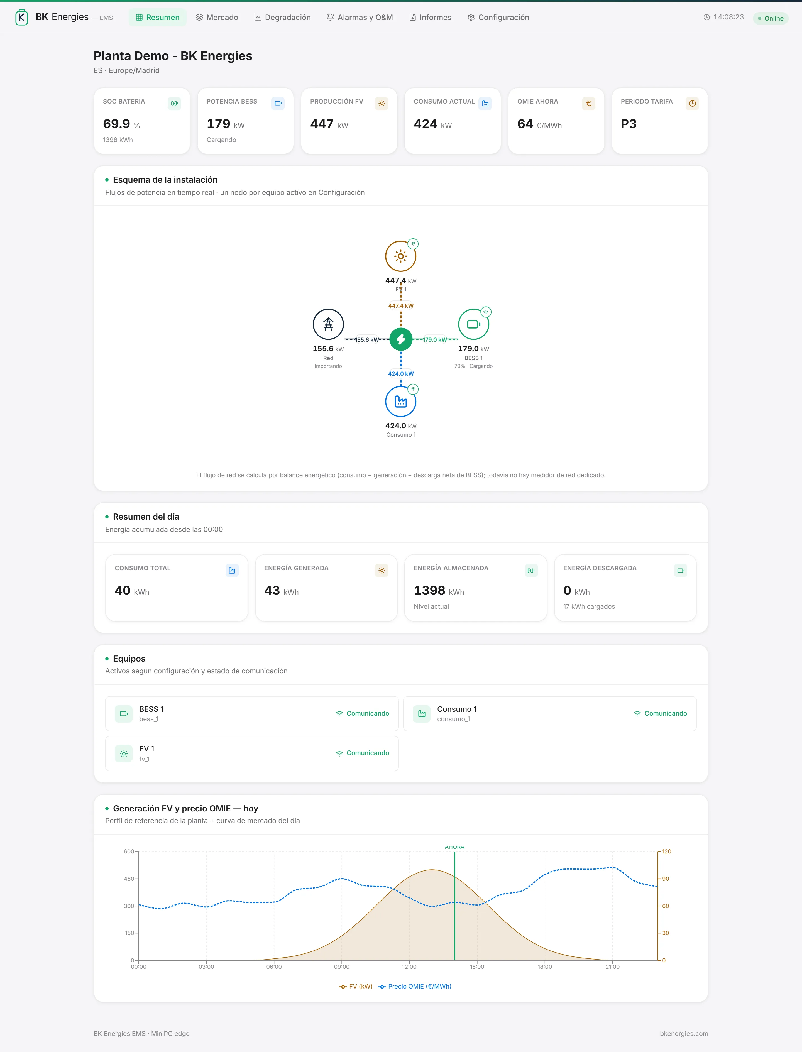
Task: Click the Producción FV sun icon
Action: click(x=382, y=103)
